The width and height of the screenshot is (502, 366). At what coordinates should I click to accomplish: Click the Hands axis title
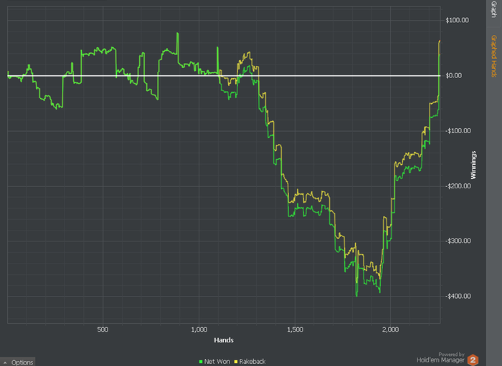click(224, 340)
